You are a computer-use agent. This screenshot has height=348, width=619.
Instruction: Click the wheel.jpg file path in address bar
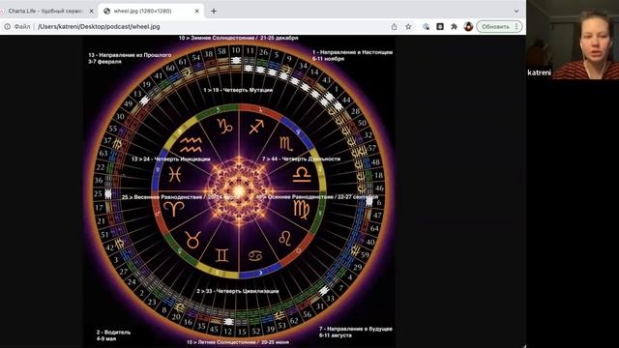[99, 26]
